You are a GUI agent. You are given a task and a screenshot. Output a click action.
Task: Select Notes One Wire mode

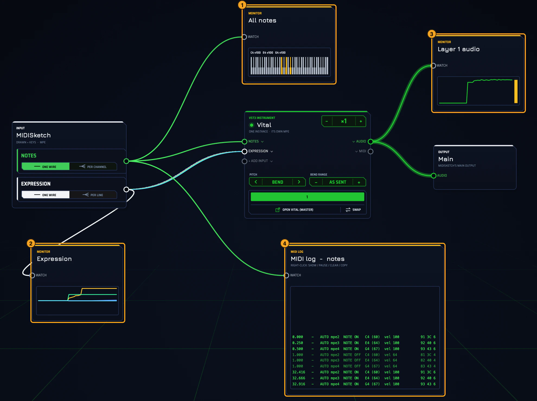click(46, 166)
